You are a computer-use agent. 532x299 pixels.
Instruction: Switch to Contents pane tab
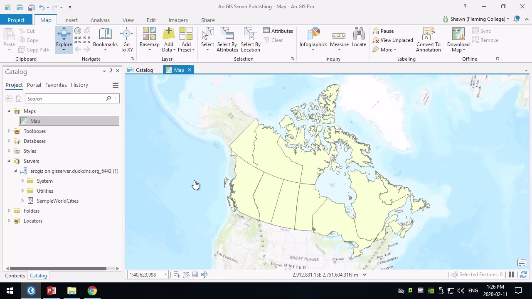pyautogui.click(x=15, y=275)
